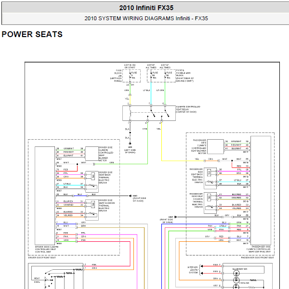The image size is (289, 289).
Task: Click driver side seat cushion thermal device label
Action: point(107,206)
